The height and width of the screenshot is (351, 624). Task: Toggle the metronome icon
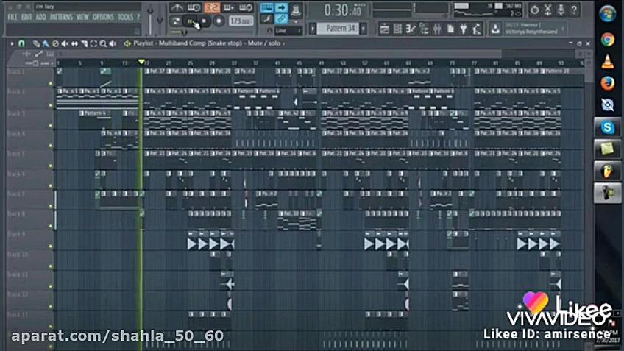pos(177,8)
